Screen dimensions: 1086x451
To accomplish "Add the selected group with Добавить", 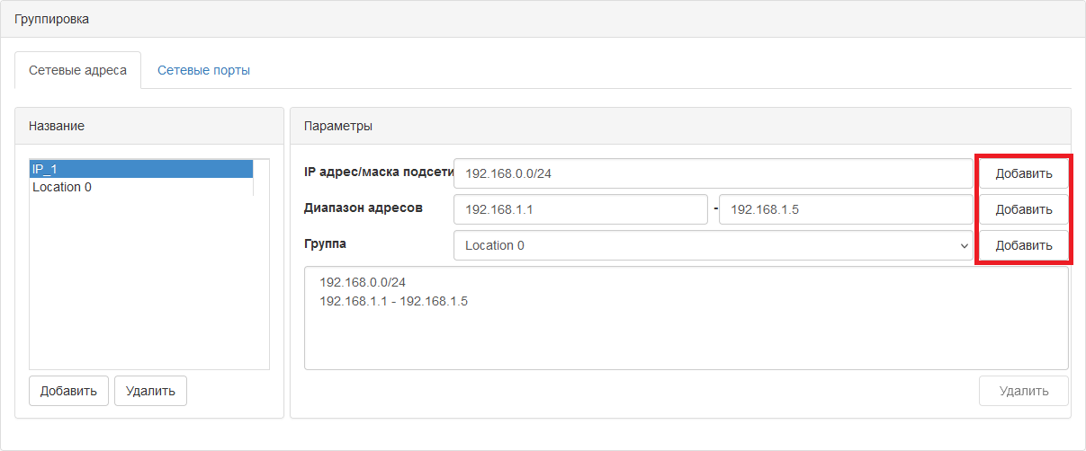I will [1023, 245].
